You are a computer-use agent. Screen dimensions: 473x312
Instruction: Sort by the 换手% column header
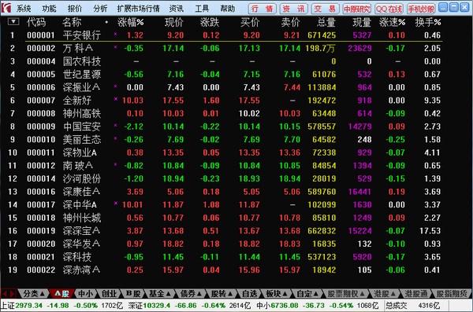(x=428, y=22)
